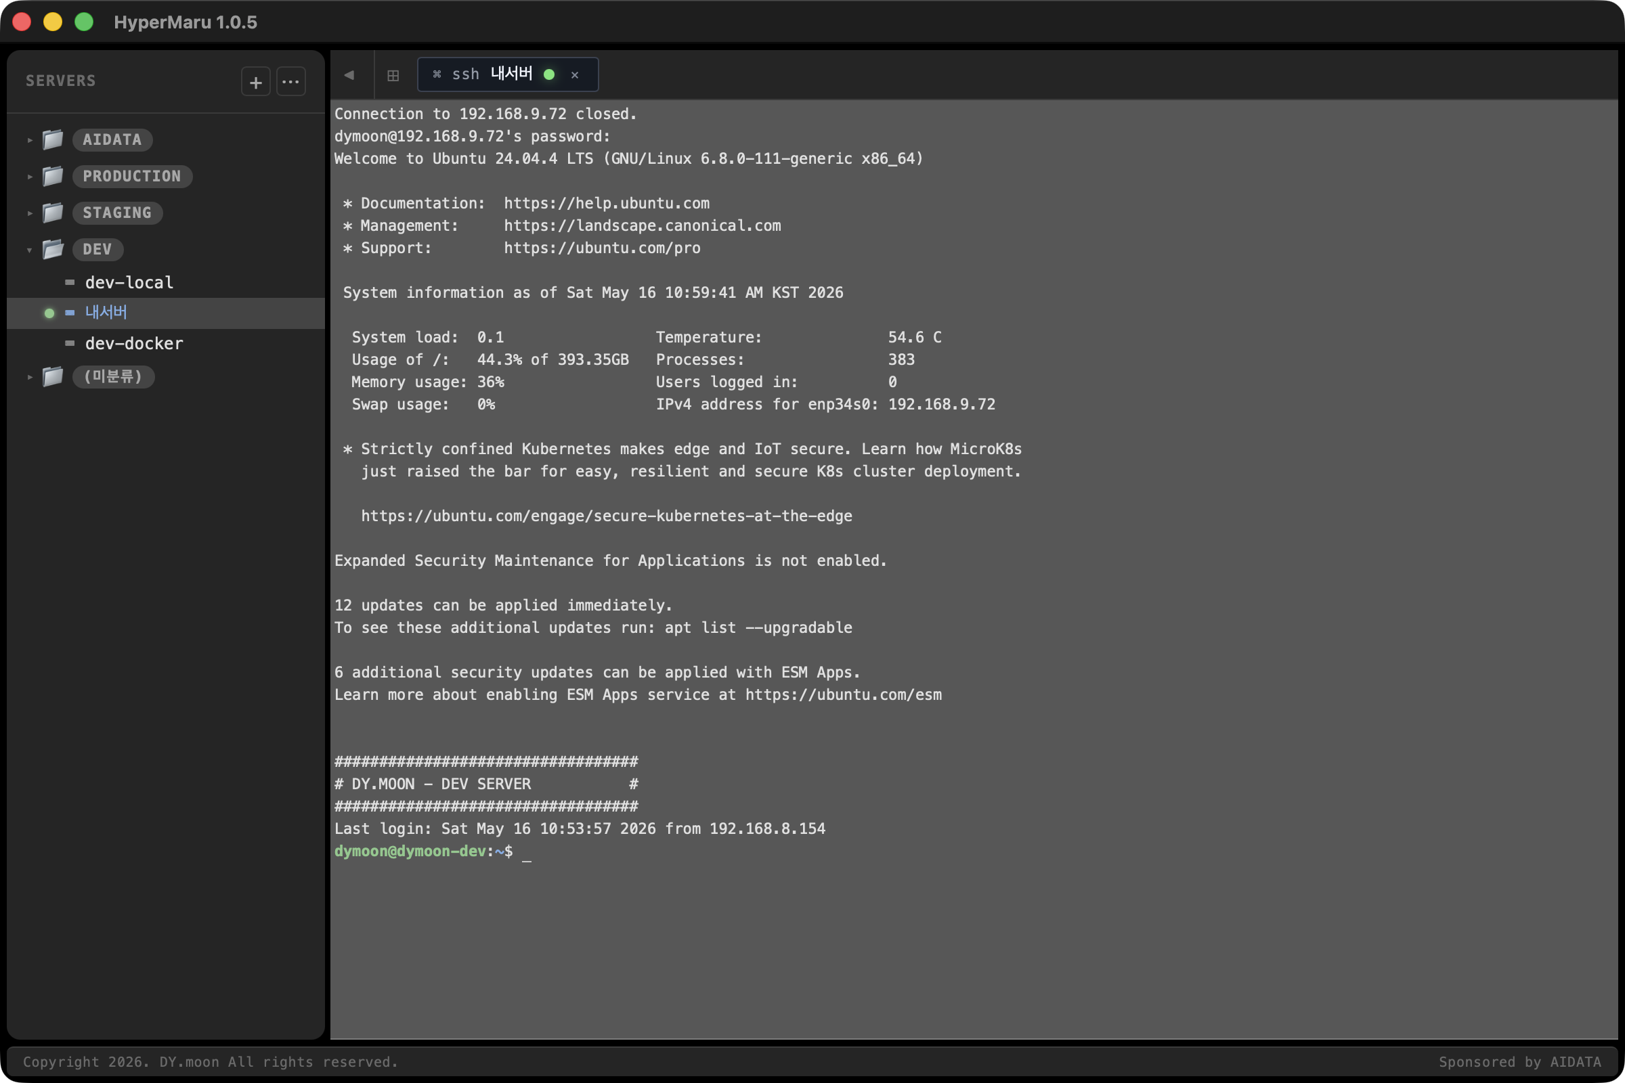Click the secure-kubernetes-at-the-edge URL
1625x1083 pixels.
point(607,516)
